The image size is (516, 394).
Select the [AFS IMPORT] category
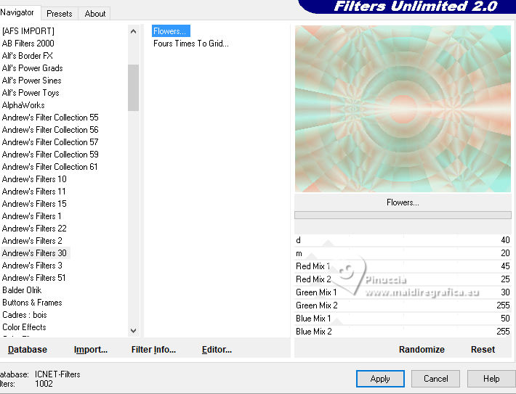(x=28, y=31)
